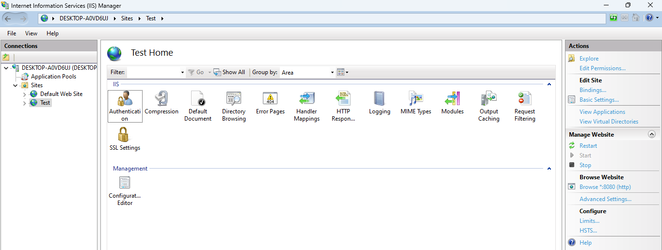The width and height of the screenshot is (662, 250).
Task: Click Explore in Actions pane
Action: 589,59
